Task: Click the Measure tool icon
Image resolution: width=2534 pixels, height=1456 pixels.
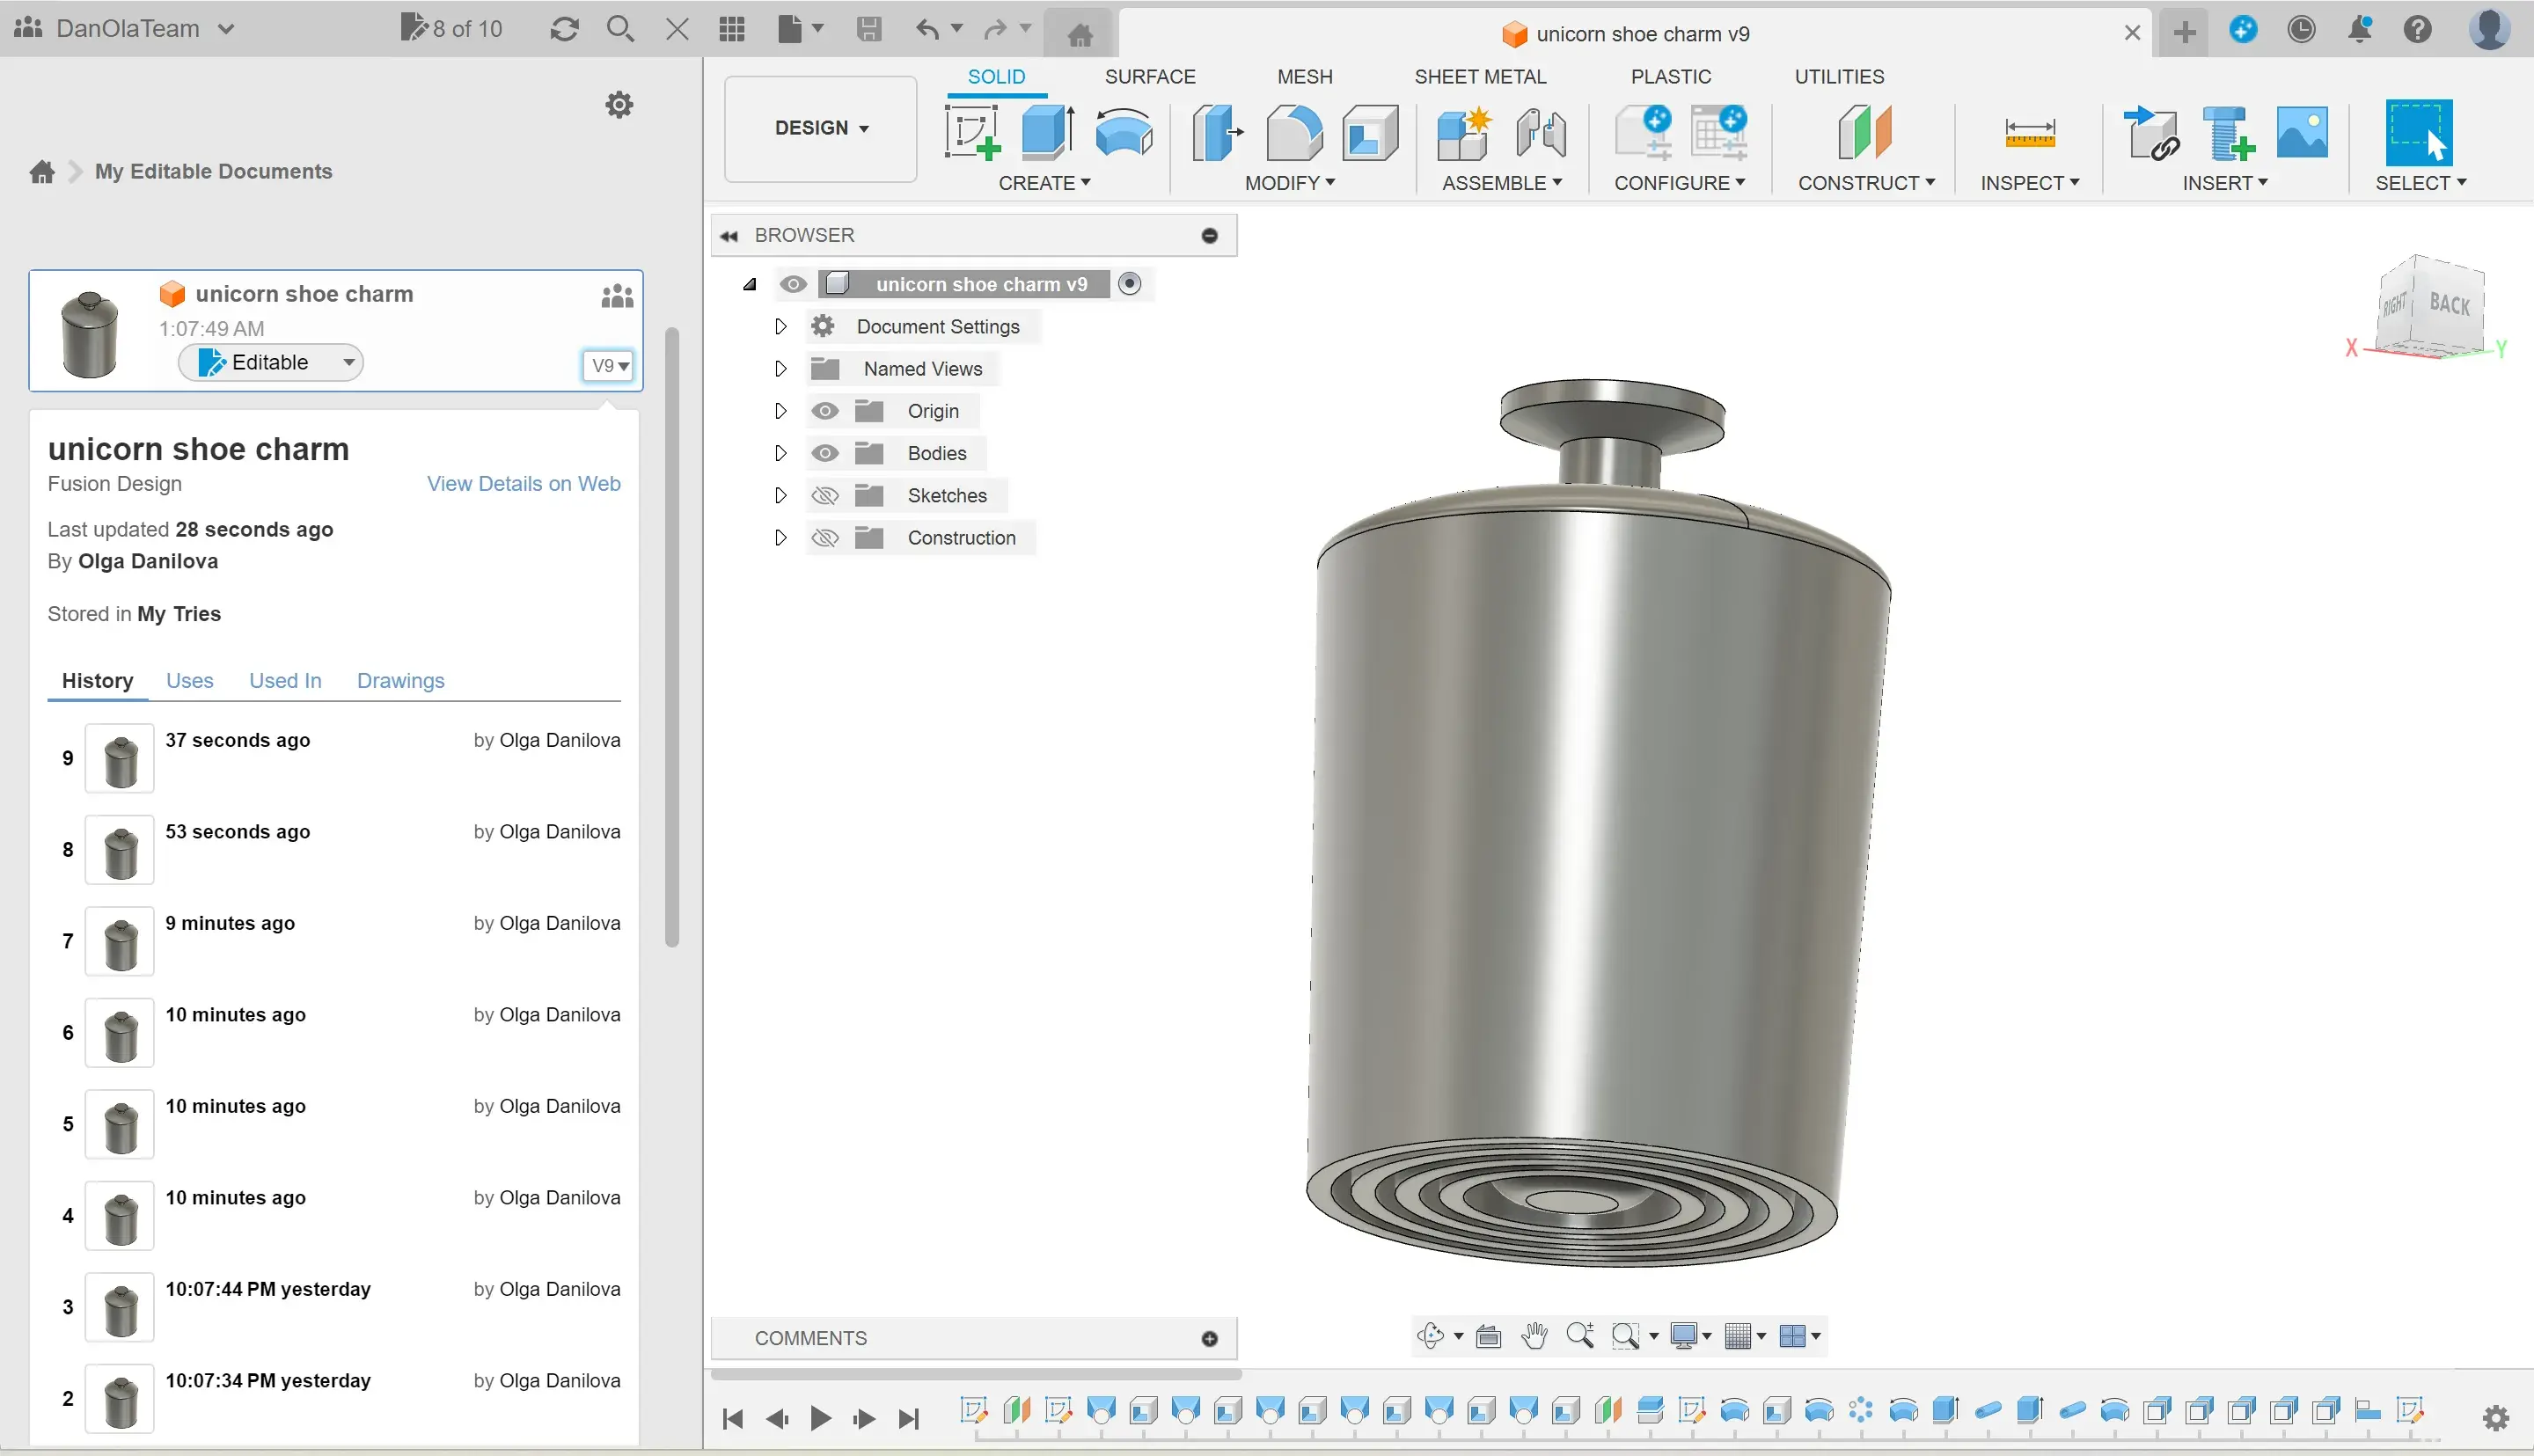Action: click(2030, 133)
